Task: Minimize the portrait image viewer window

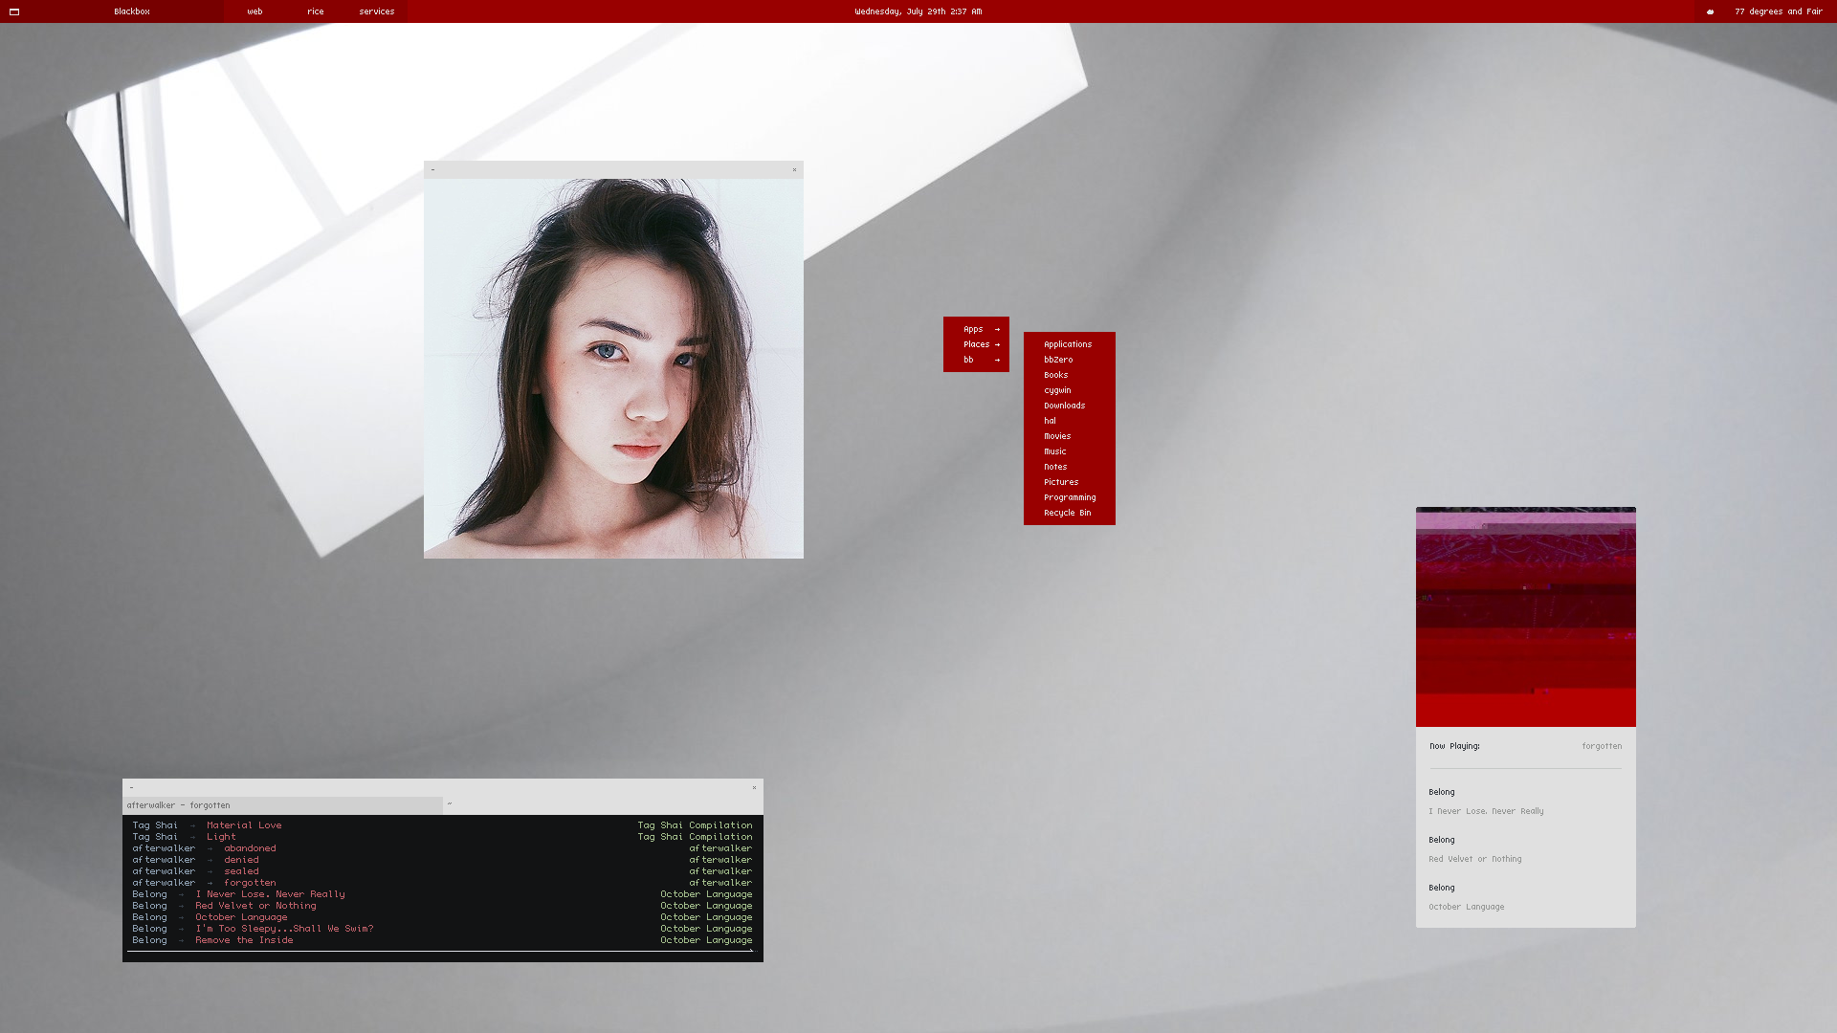Action: tap(432, 169)
